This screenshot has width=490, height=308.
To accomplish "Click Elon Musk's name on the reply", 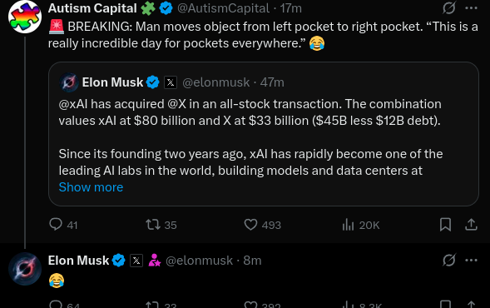I will [x=78, y=261].
